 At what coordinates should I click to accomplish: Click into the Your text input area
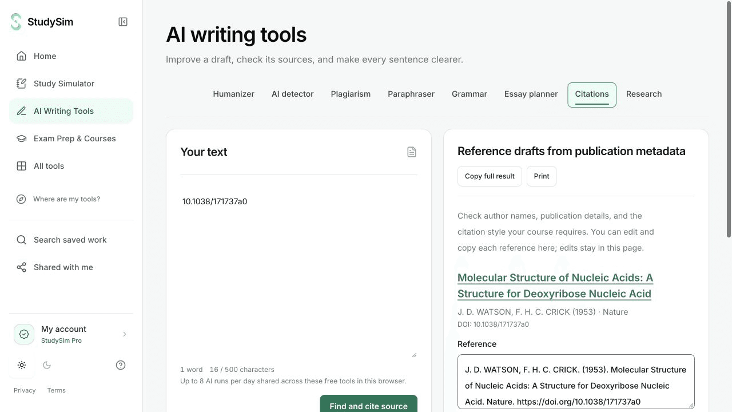click(x=299, y=274)
